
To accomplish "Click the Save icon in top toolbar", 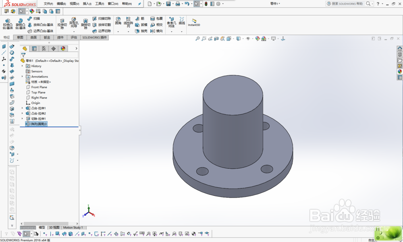I will tap(168, 4).
